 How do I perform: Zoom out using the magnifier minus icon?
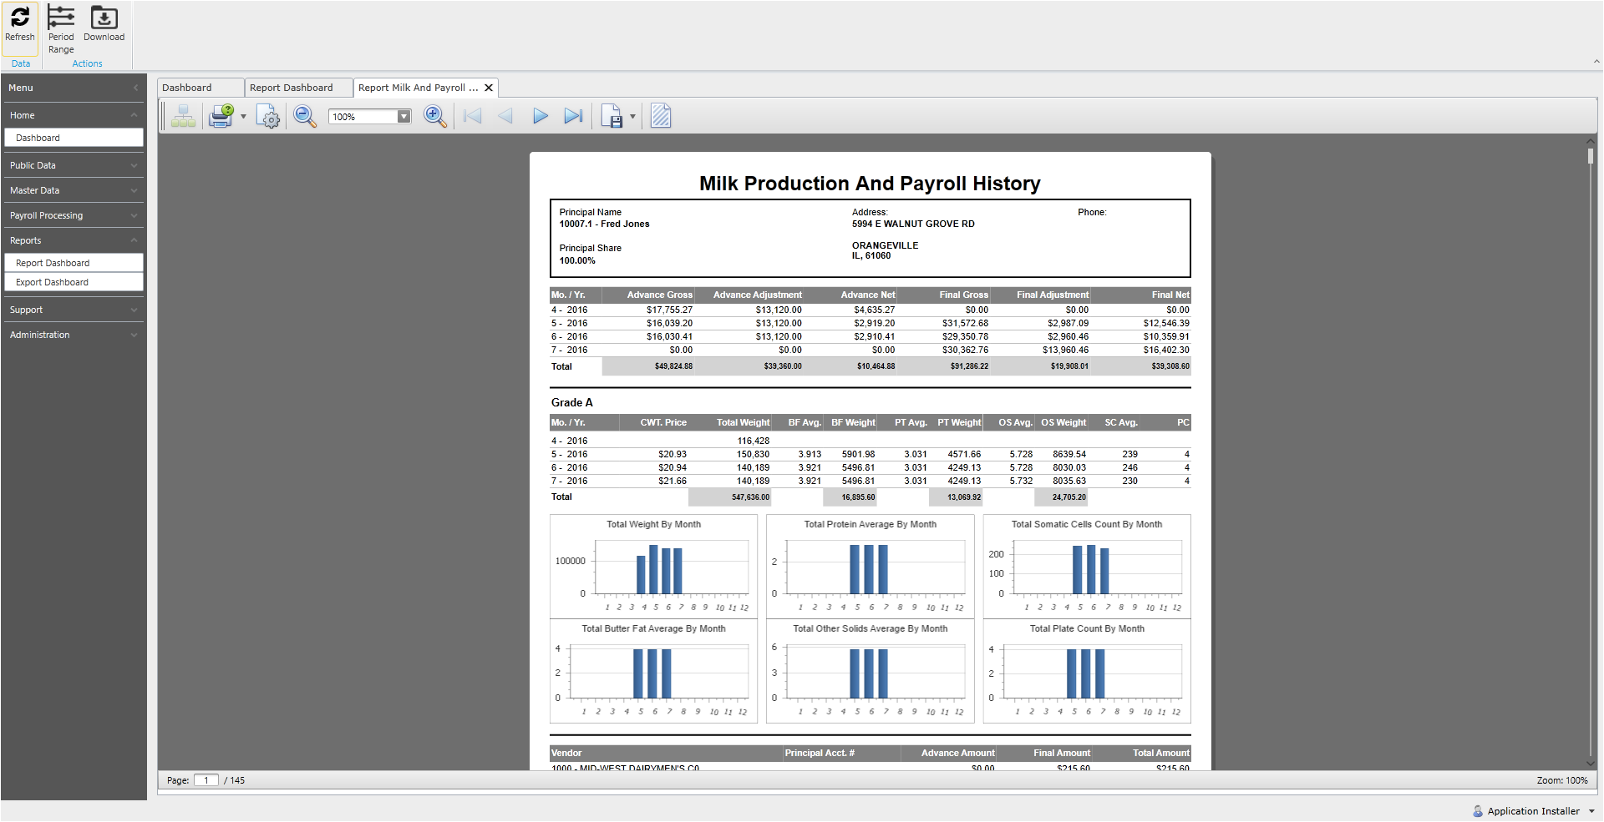[305, 116]
